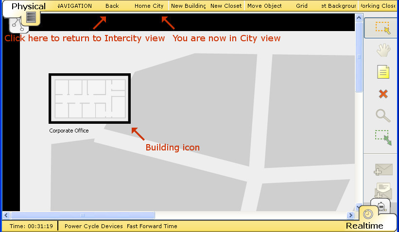The image size is (399, 232).
Task: Click the vertical scrollbar thumb
Action: coord(359,57)
